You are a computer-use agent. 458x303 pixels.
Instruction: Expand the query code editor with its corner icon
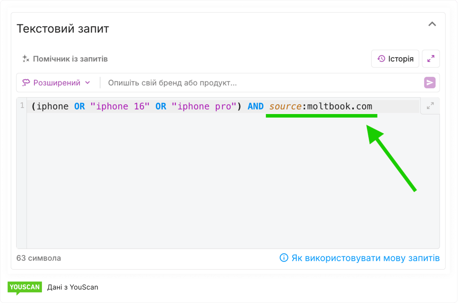pyautogui.click(x=430, y=106)
